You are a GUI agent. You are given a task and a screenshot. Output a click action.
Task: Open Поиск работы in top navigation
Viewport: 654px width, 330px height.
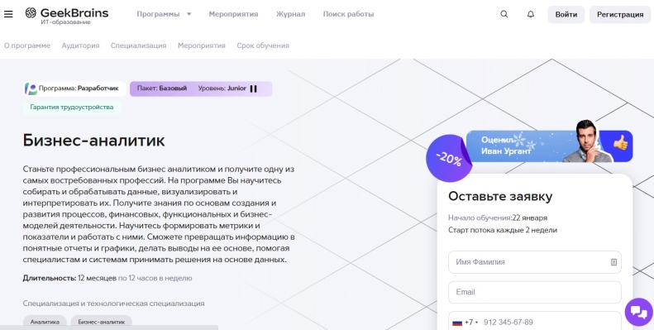point(348,14)
